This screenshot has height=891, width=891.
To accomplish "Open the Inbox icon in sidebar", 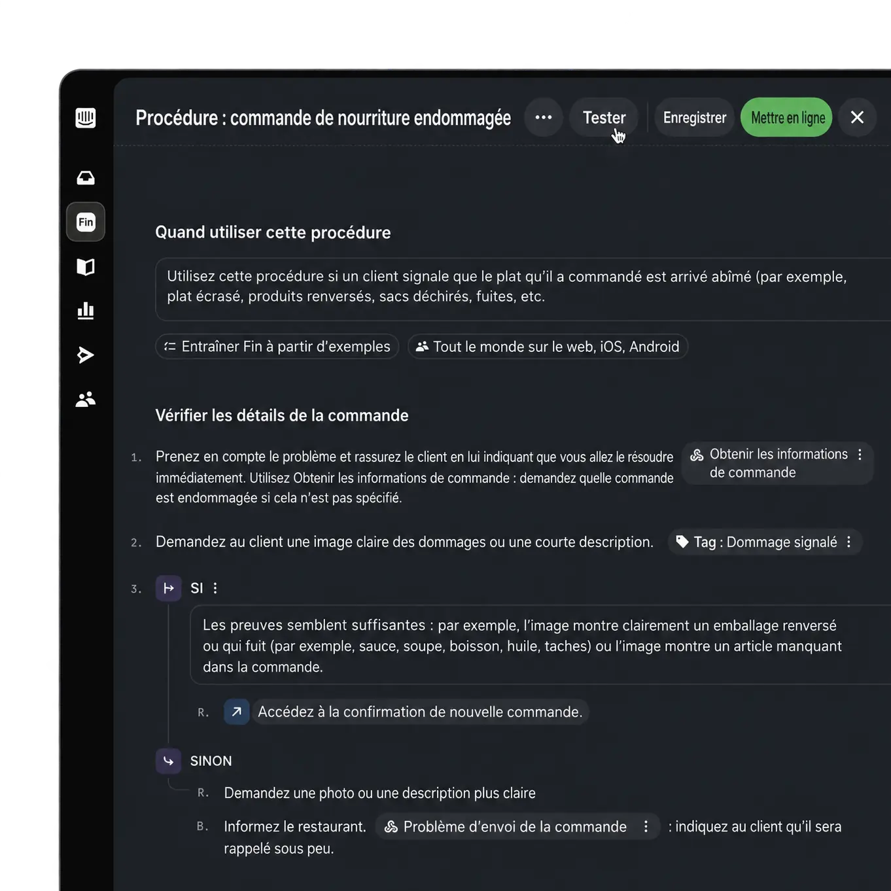I will [86, 178].
